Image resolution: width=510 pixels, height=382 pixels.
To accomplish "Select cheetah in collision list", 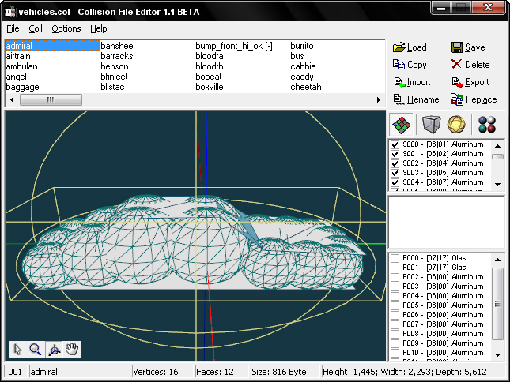I will pyautogui.click(x=306, y=87).
